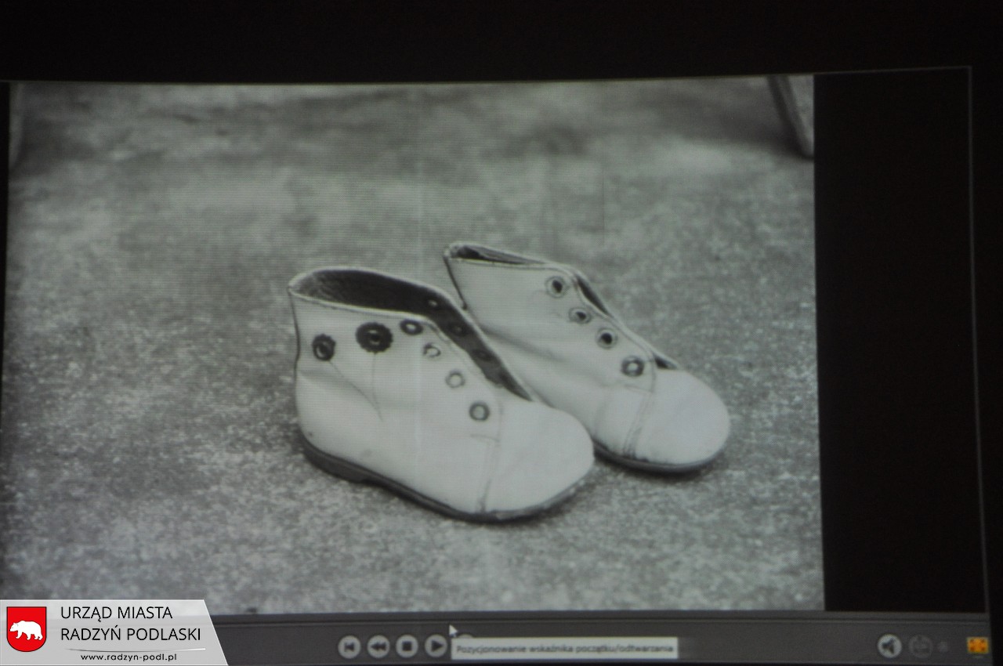The width and height of the screenshot is (1003, 666).
Task: Start playback with the play button
Action: 436,646
